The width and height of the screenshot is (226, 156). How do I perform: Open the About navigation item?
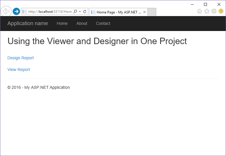point(82,23)
